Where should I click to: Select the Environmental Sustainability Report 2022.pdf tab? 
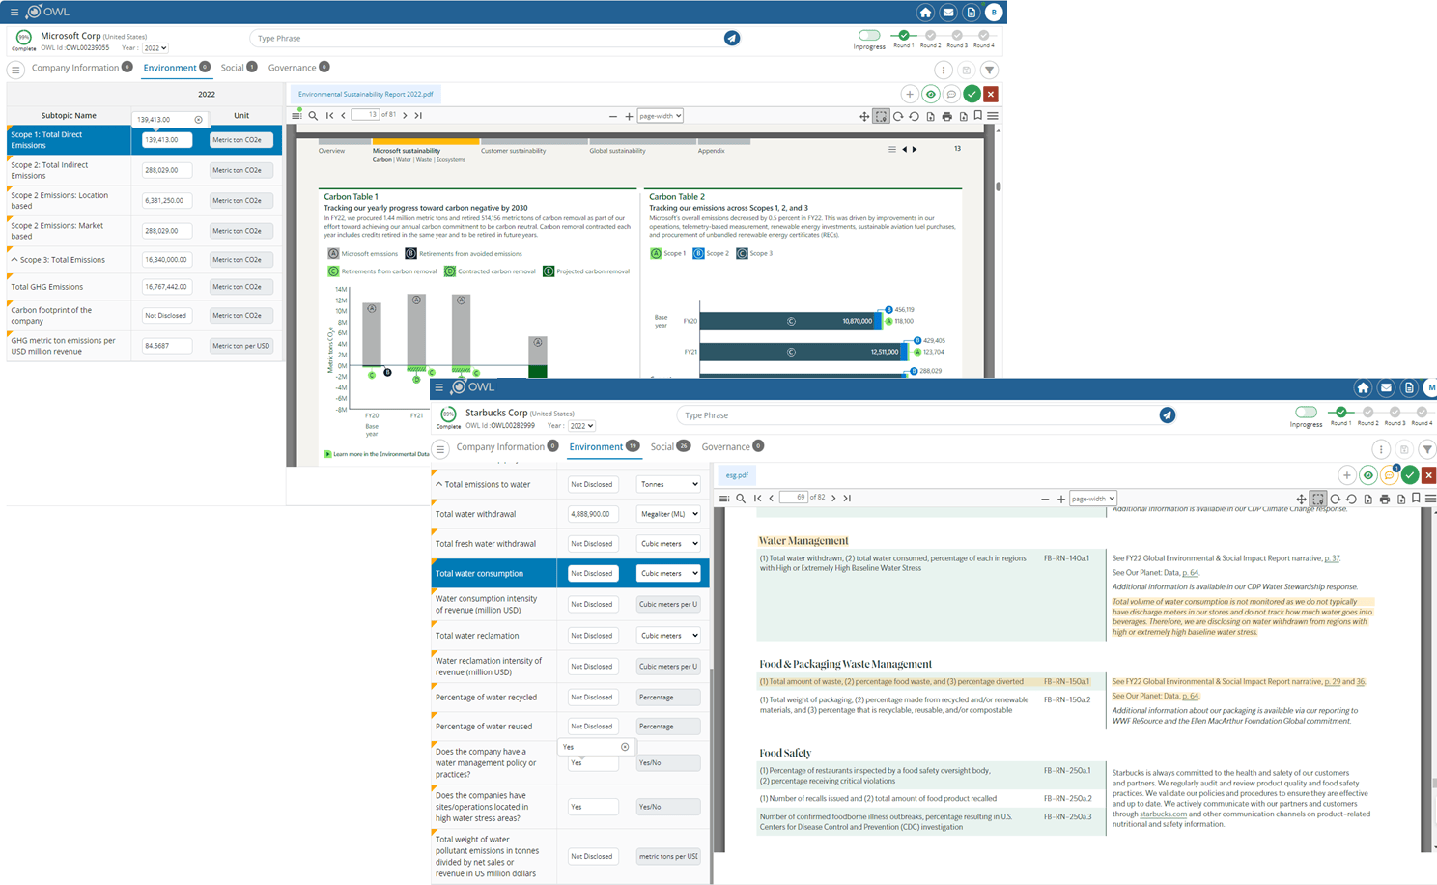(x=365, y=94)
